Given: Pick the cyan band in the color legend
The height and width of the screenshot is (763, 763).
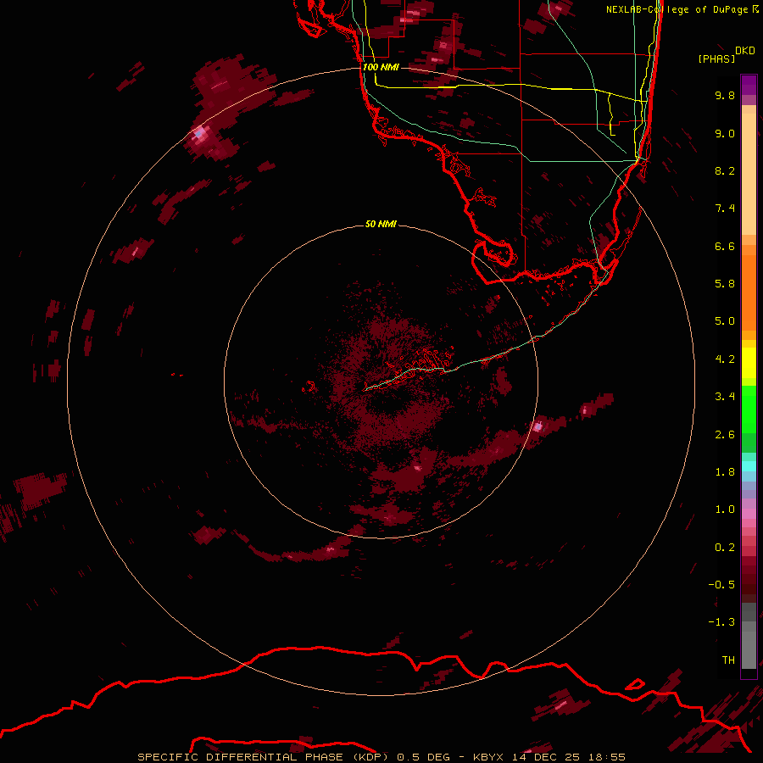Looking at the screenshot, I should [749, 466].
